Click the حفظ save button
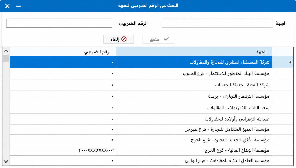The width and height of the screenshot is (296, 168). click(x=158, y=39)
